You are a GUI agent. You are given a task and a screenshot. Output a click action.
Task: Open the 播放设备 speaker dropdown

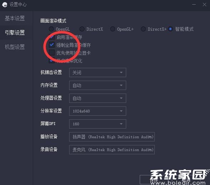tap(112, 137)
